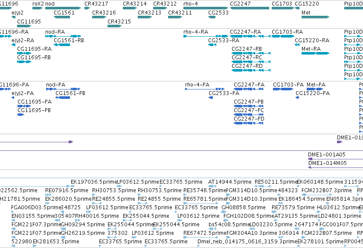Open the CG2247 gene in the gene track
This screenshot has width=363, height=248.
click(250, 8)
